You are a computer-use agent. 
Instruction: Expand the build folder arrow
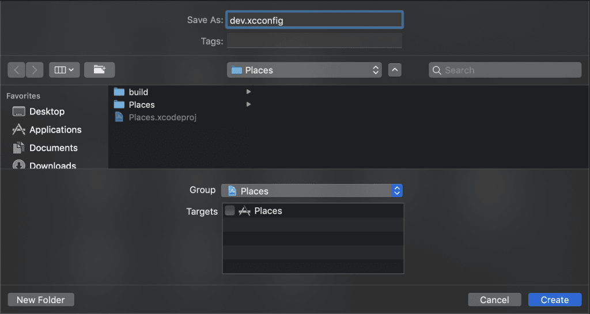248,92
